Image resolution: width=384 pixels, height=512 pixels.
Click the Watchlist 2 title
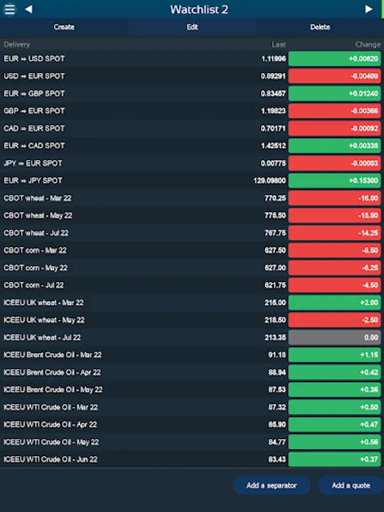(x=199, y=10)
